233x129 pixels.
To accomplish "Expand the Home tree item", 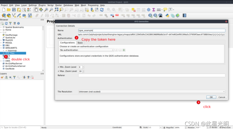I will (1, 30).
